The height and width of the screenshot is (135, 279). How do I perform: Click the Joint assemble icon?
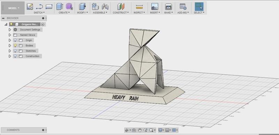(x=105, y=7)
